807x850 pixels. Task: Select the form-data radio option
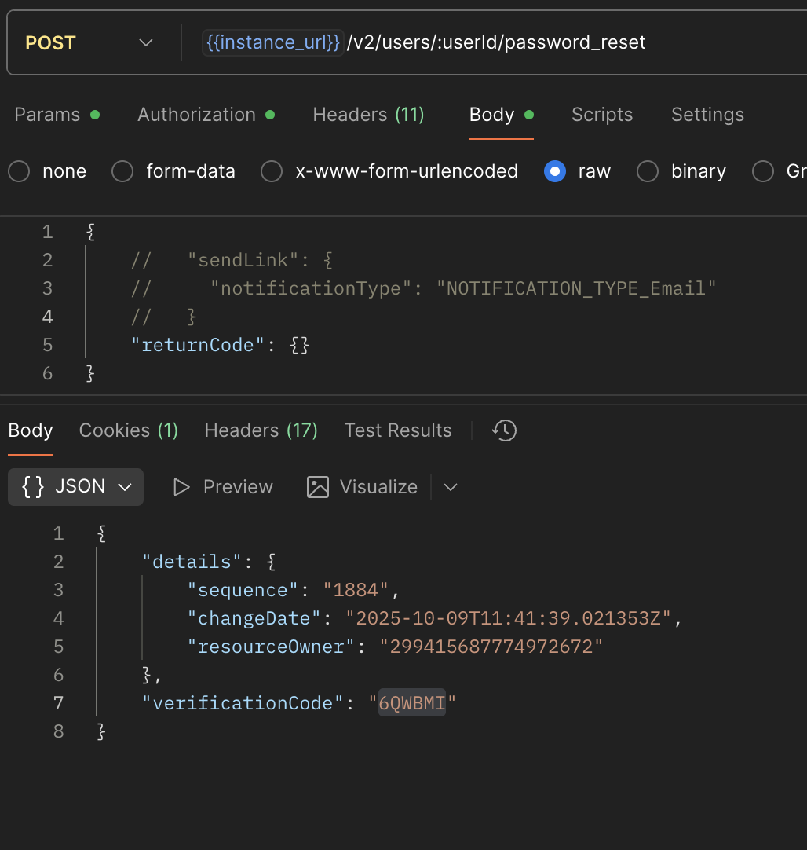(122, 171)
